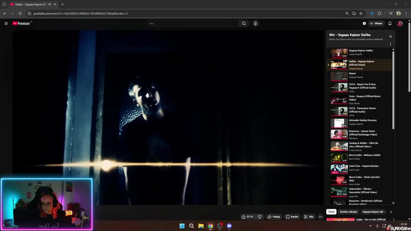Play Norm Ender - Sözler Şerefsiz Oldu
The image size is (411, 231).
pos(359,180)
